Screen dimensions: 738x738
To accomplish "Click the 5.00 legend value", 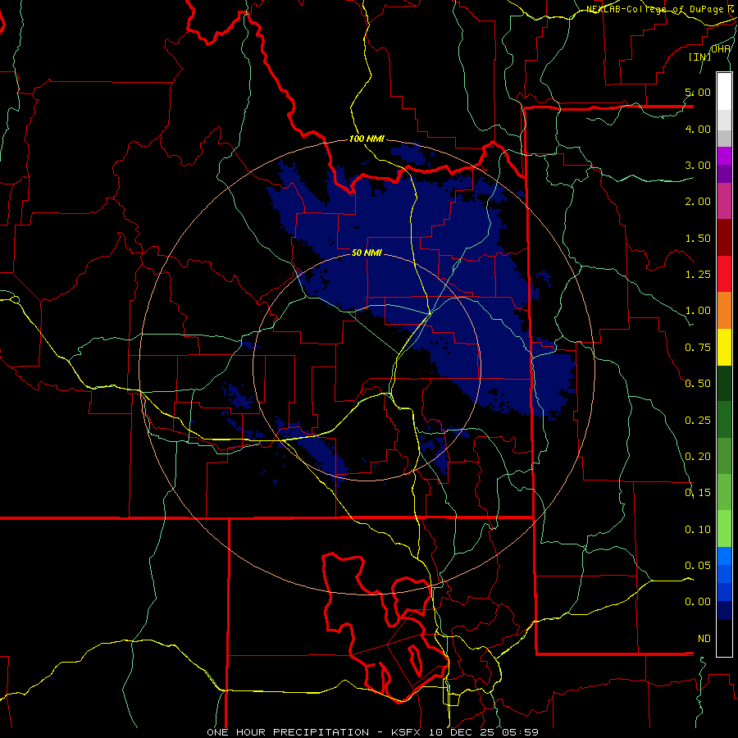I will tap(698, 92).
